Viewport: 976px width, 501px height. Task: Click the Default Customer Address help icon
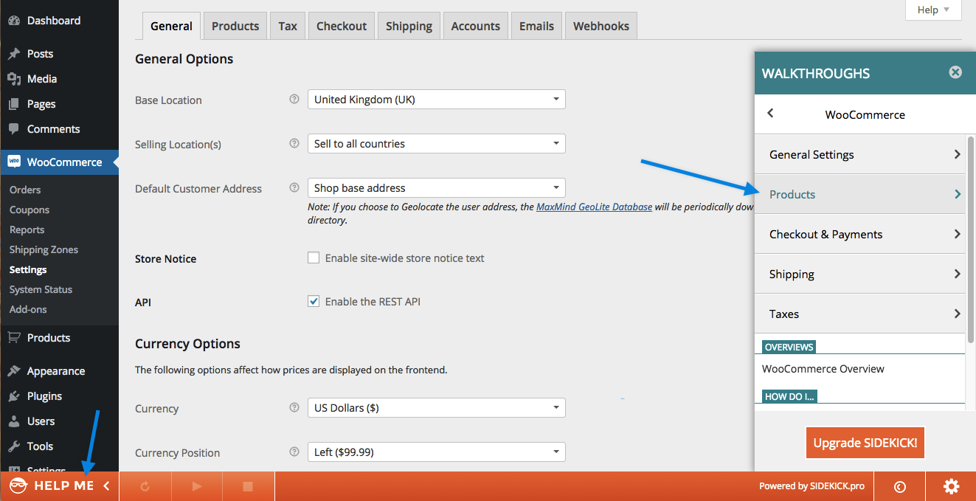(294, 187)
